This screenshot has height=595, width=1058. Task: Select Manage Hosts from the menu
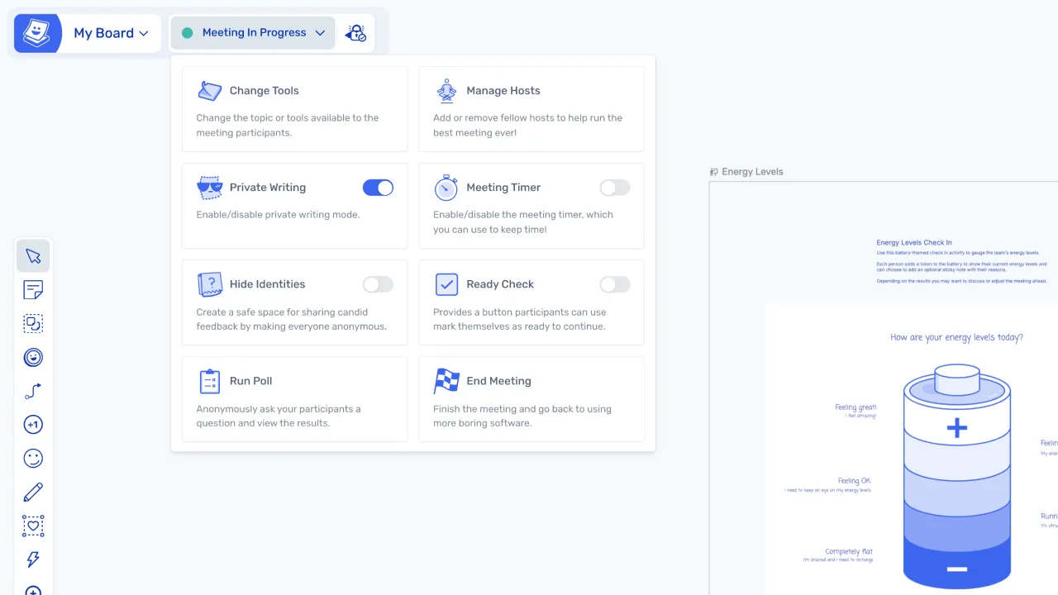click(503, 91)
